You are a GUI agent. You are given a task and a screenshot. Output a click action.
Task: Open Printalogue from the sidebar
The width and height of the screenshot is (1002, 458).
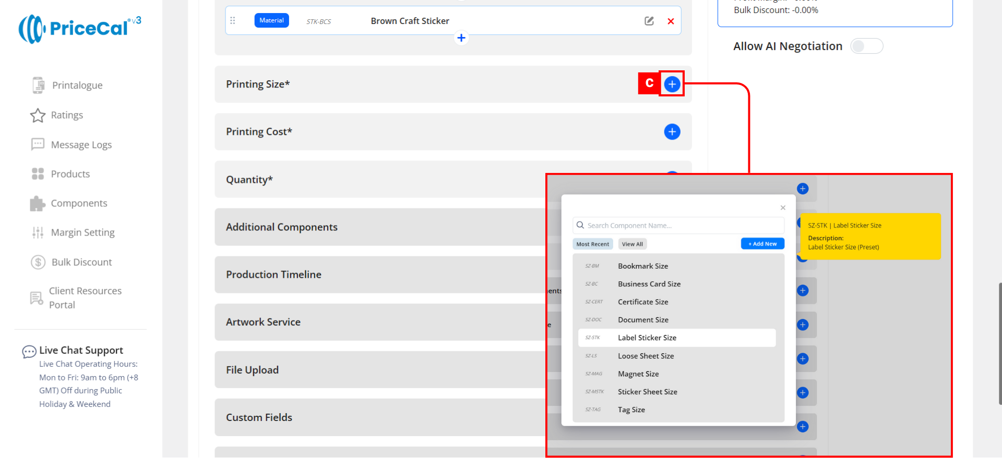coord(77,85)
